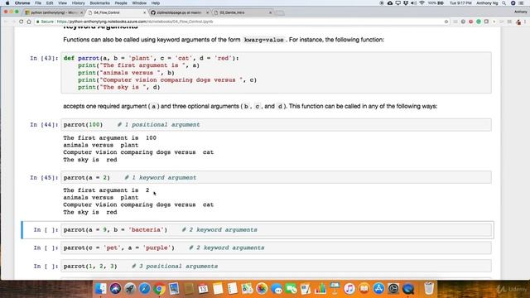Open iTunes from the dock
530x298 pixels.
tap(349, 289)
